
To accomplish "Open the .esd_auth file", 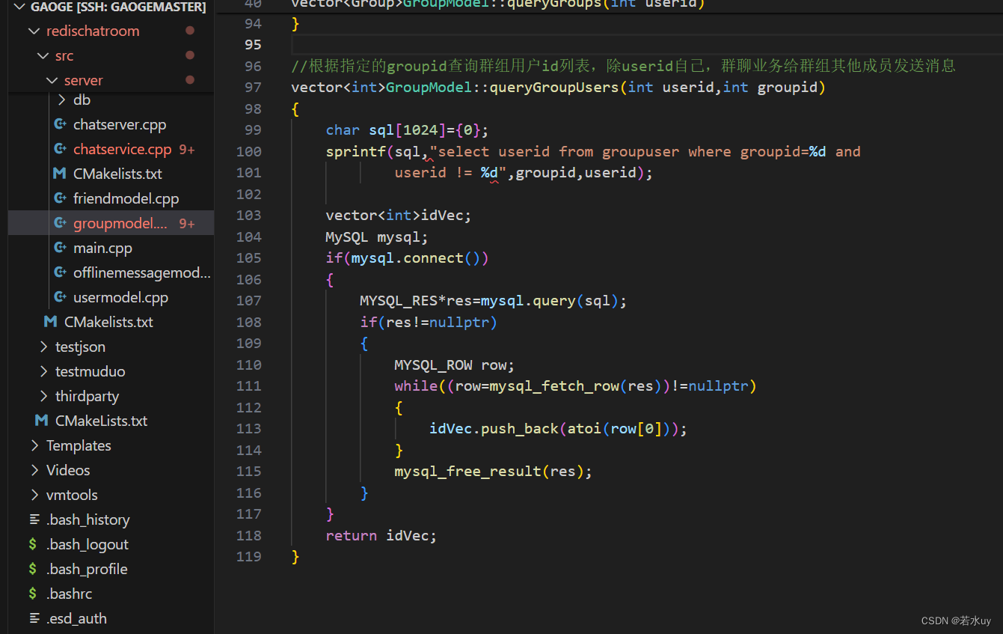I will [x=76, y=619].
